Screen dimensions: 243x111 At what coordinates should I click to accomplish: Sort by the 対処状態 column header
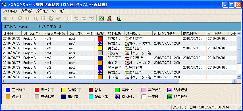tap(115, 33)
